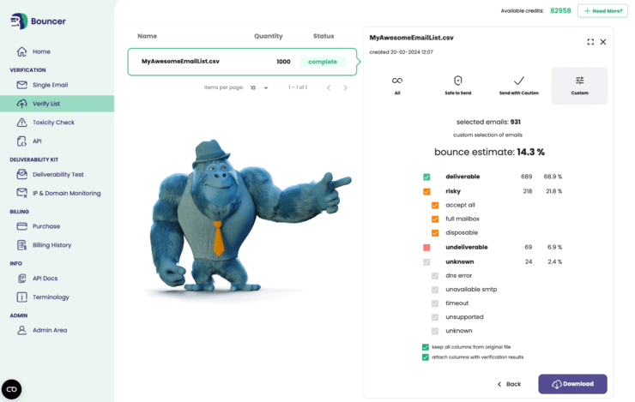Open Verify List in the sidebar
This screenshot has height=402, width=635.
tap(45, 104)
